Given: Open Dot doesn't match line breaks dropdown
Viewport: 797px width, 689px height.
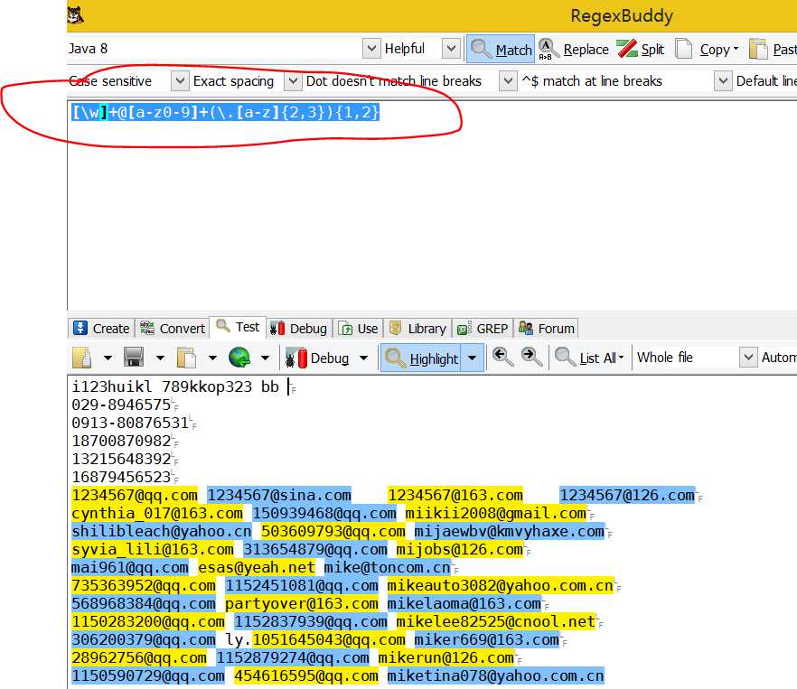Looking at the screenshot, I should (508, 80).
